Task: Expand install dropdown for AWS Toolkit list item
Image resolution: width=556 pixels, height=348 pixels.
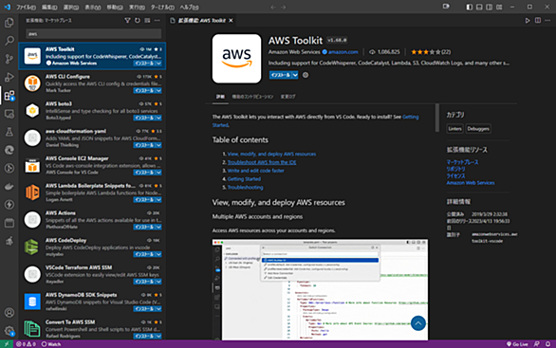Action: (x=158, y=64)
